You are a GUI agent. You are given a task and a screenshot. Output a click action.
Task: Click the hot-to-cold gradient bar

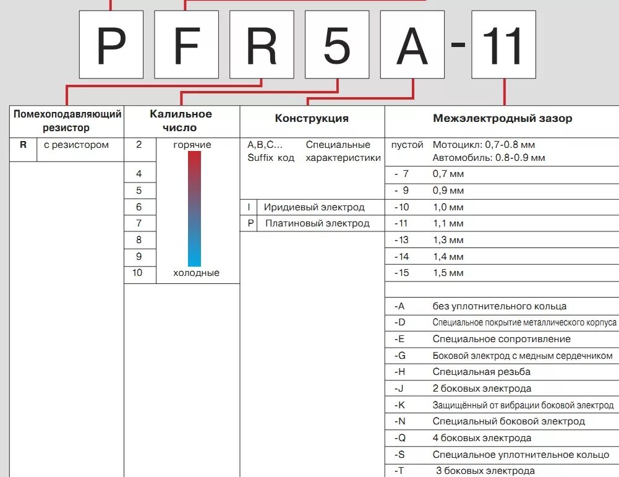(194, 209)
